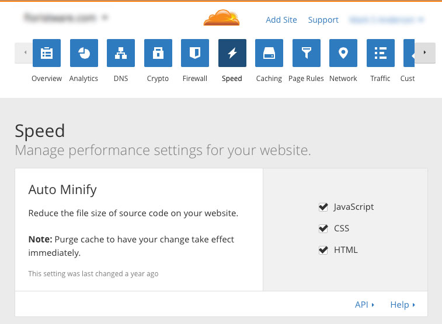Open the Support link
The width and height of the screenshot is (442, 324).
tap(323, 20)
